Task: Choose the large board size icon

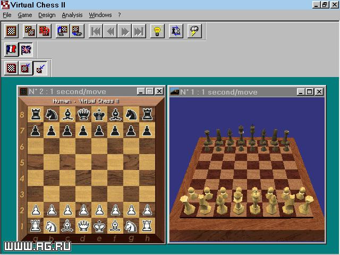Action: point(11,68)
